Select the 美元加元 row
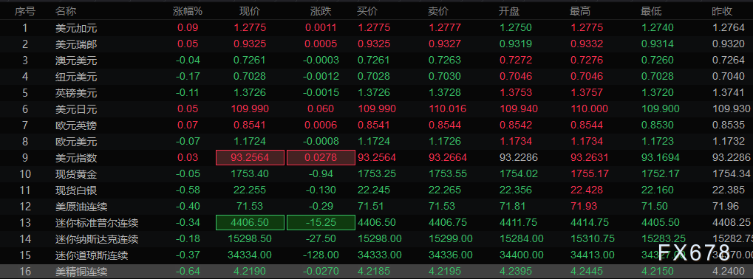 (x=377, y=28)
